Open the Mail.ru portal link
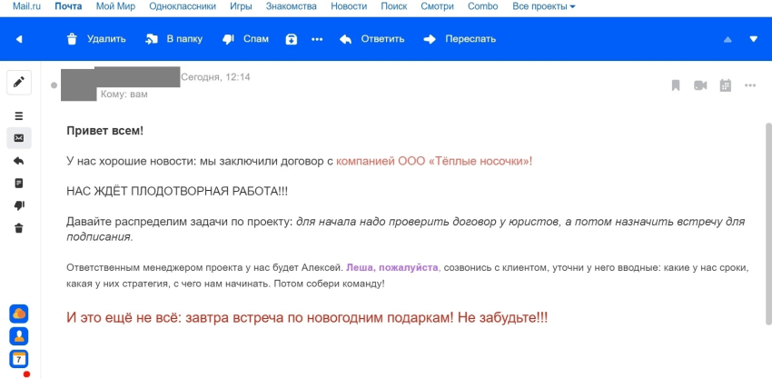 26,6
